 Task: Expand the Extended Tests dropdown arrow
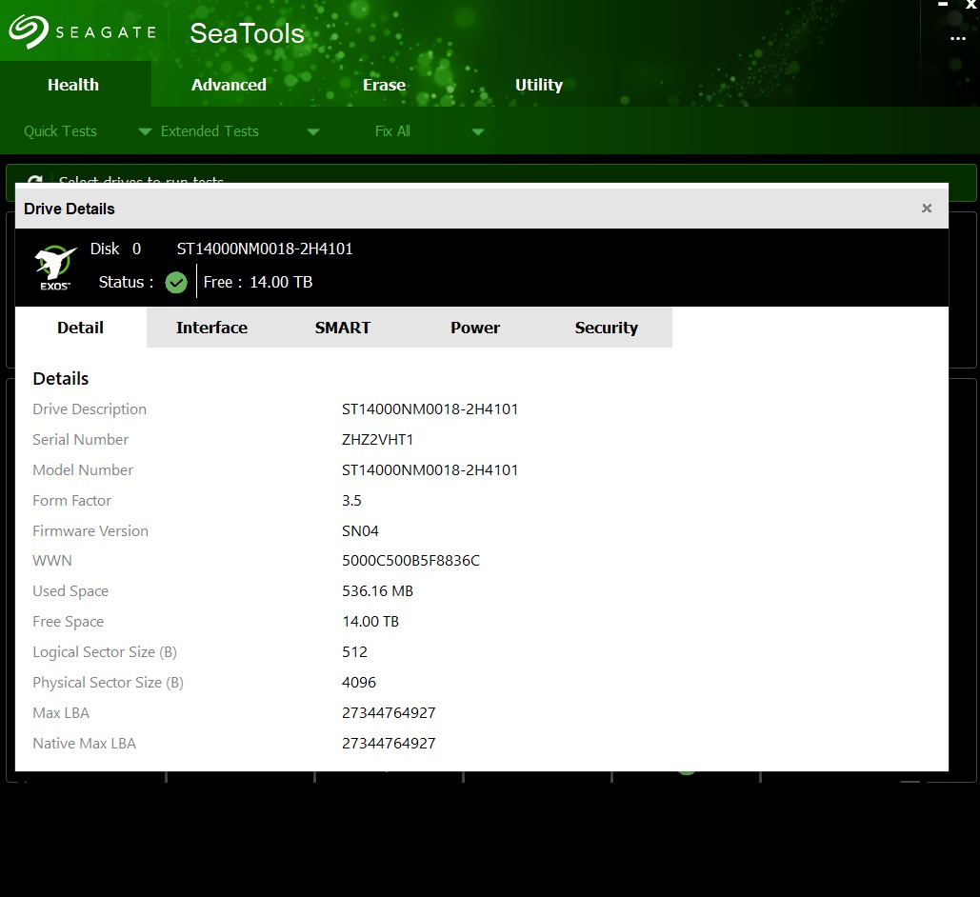click(x=313, y=131)
